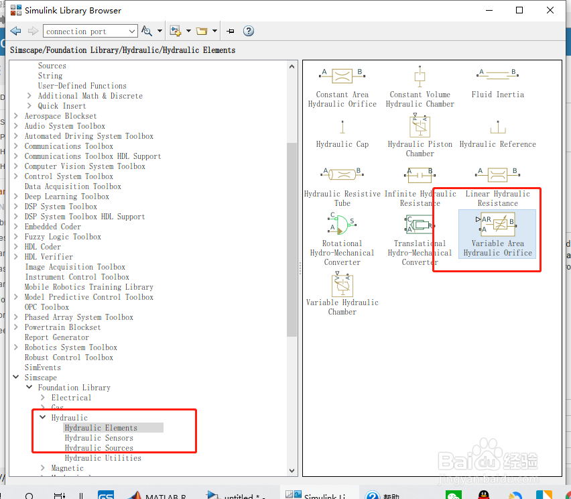Collapse the Simscape tree node
Viewport: 571px width, 499px height.
coord(15,377)
